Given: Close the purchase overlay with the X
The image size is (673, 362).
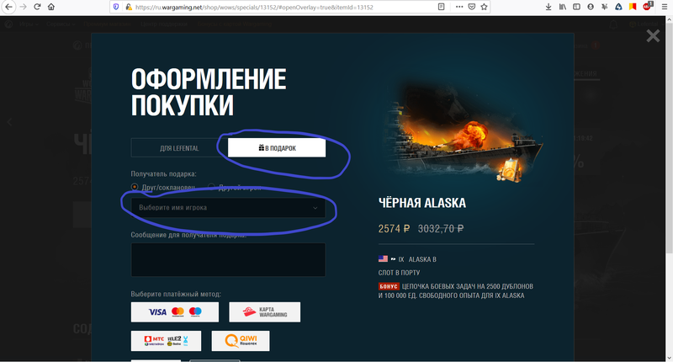Looking at the screenshot, I should 653,36.
